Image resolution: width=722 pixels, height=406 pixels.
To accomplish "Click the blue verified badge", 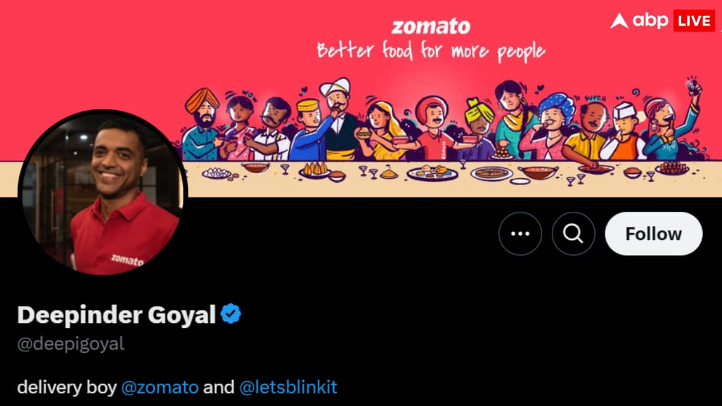I will tap(231, 314).
